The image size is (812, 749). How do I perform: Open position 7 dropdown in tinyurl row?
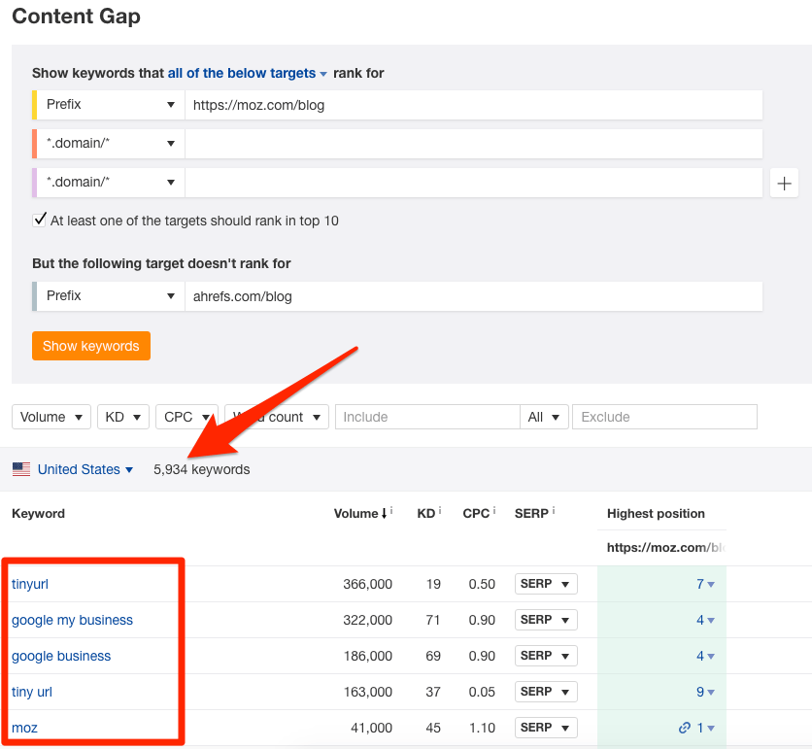tap(705, 584)
